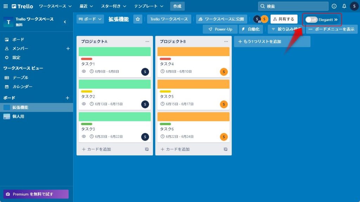The width and height of the screenshot is (360, 202).
Task: Toggle the Elegantt off switch
Action: [311, 20]
